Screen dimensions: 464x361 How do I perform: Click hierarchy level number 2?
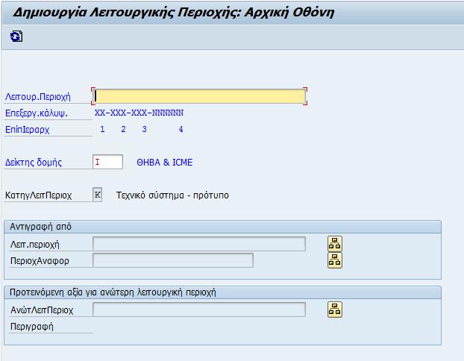[123, 129]
